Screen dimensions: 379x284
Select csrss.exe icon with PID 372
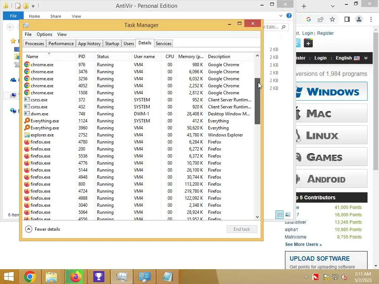click(27, 100)
